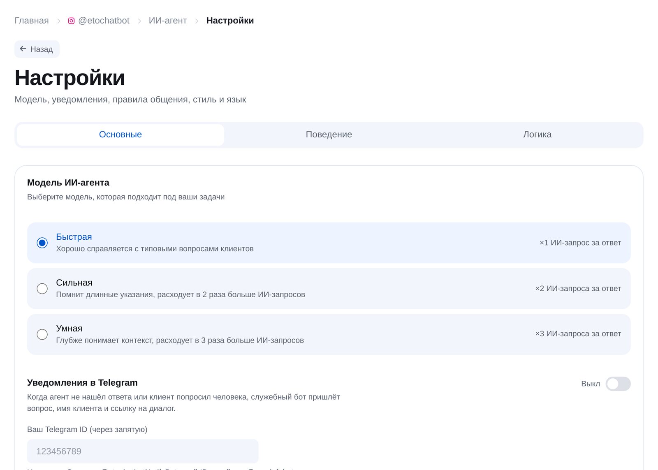Click the Умная option description text
Screen dimensions: 658x470
[x=180, y=340]
